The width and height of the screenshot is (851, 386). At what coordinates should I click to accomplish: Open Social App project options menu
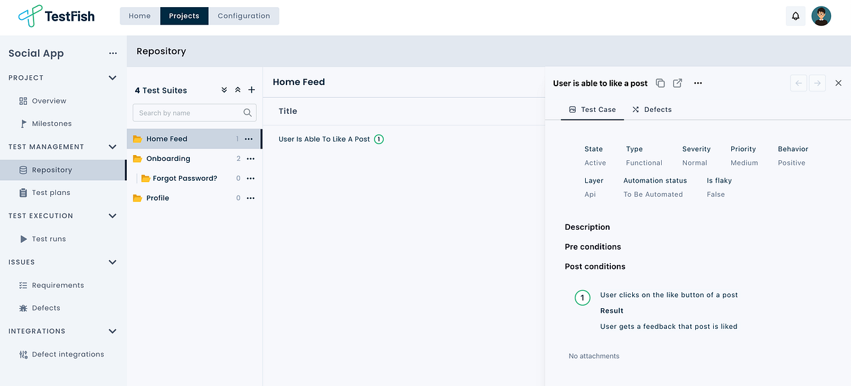tap(113, 53)
